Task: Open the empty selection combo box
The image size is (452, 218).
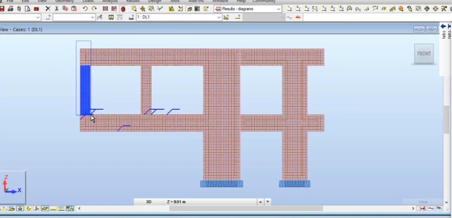Action: [x=74, y=17]
